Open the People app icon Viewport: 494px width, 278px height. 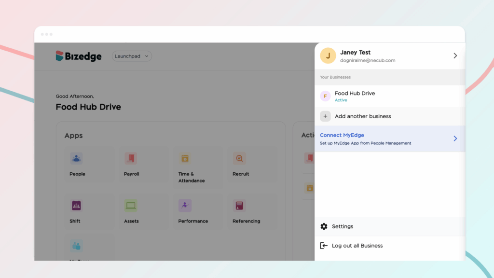tap(76, 158)
